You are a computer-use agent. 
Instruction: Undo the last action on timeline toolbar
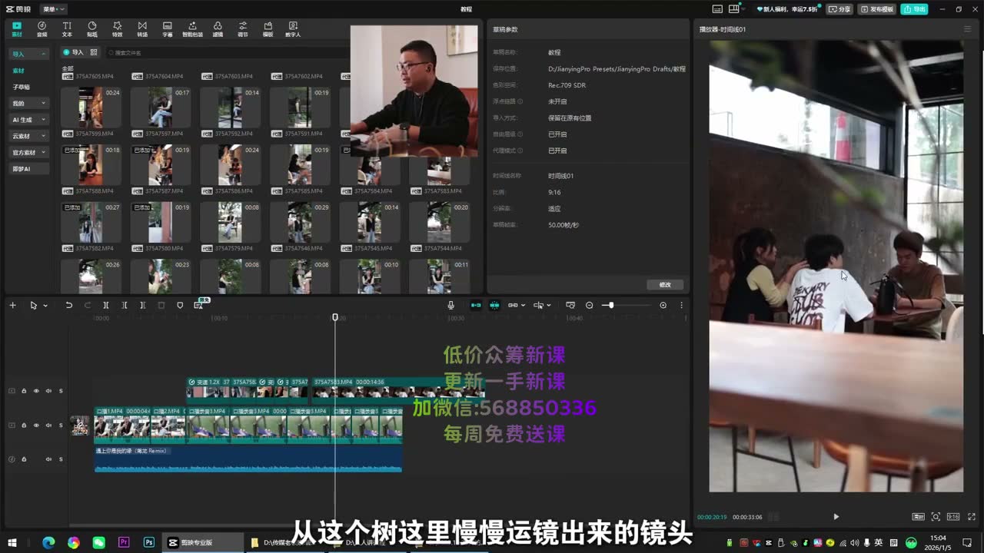coord(68,305)
